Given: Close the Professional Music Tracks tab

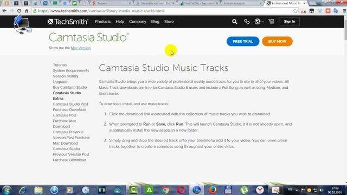Looking at the screenshot, I should 304,3.
